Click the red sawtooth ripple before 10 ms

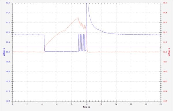(82, 25)
